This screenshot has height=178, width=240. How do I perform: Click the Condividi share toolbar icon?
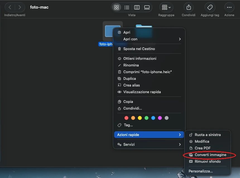point(189,7)
